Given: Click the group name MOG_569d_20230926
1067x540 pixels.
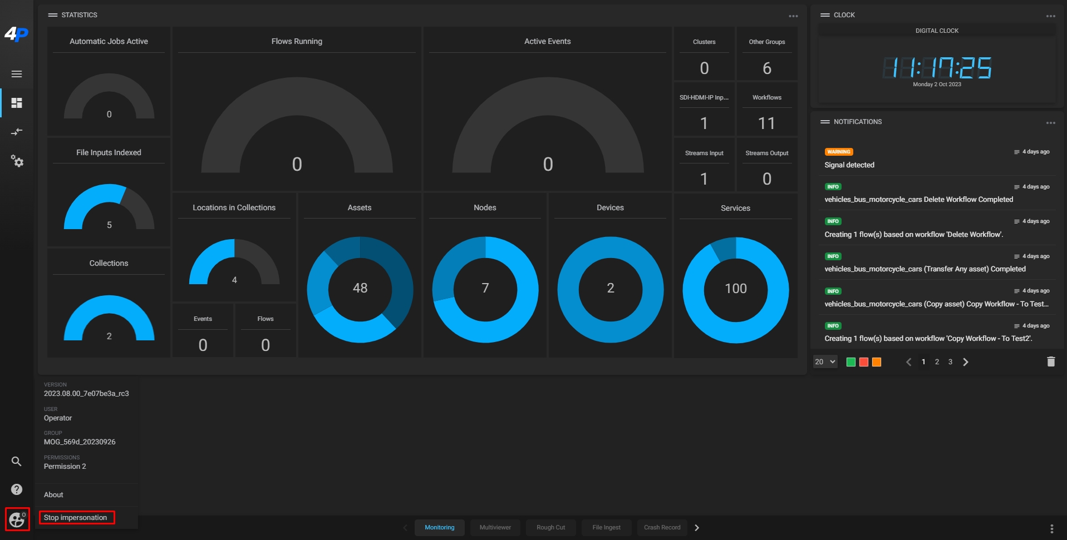Looking at the screenshot, I should [80, 442].
